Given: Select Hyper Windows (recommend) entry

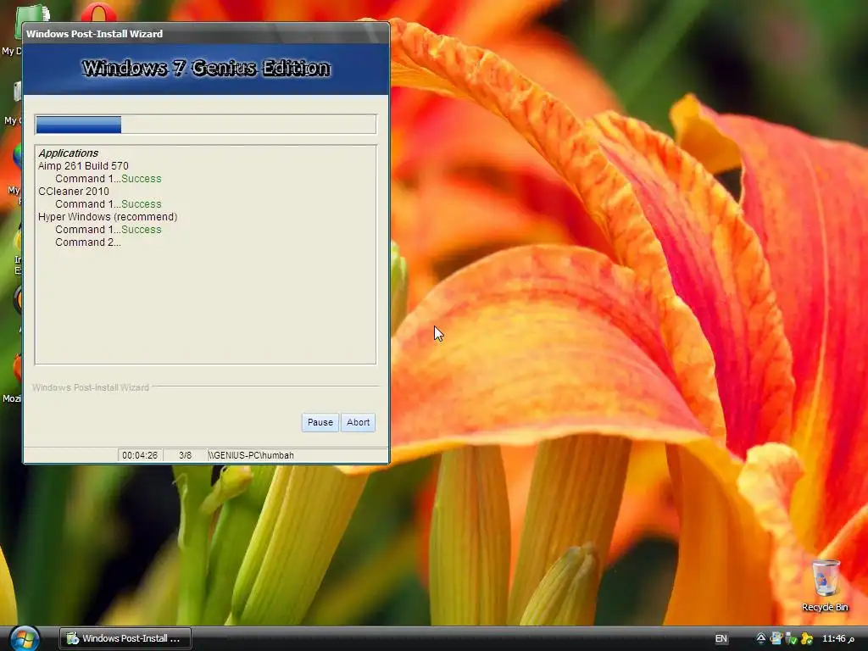Looking at the screenshot, I should 108,217.
